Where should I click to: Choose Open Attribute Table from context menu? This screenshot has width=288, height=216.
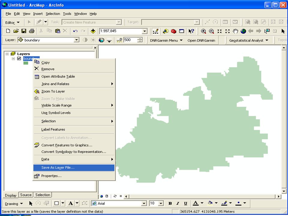coord(74,76)
